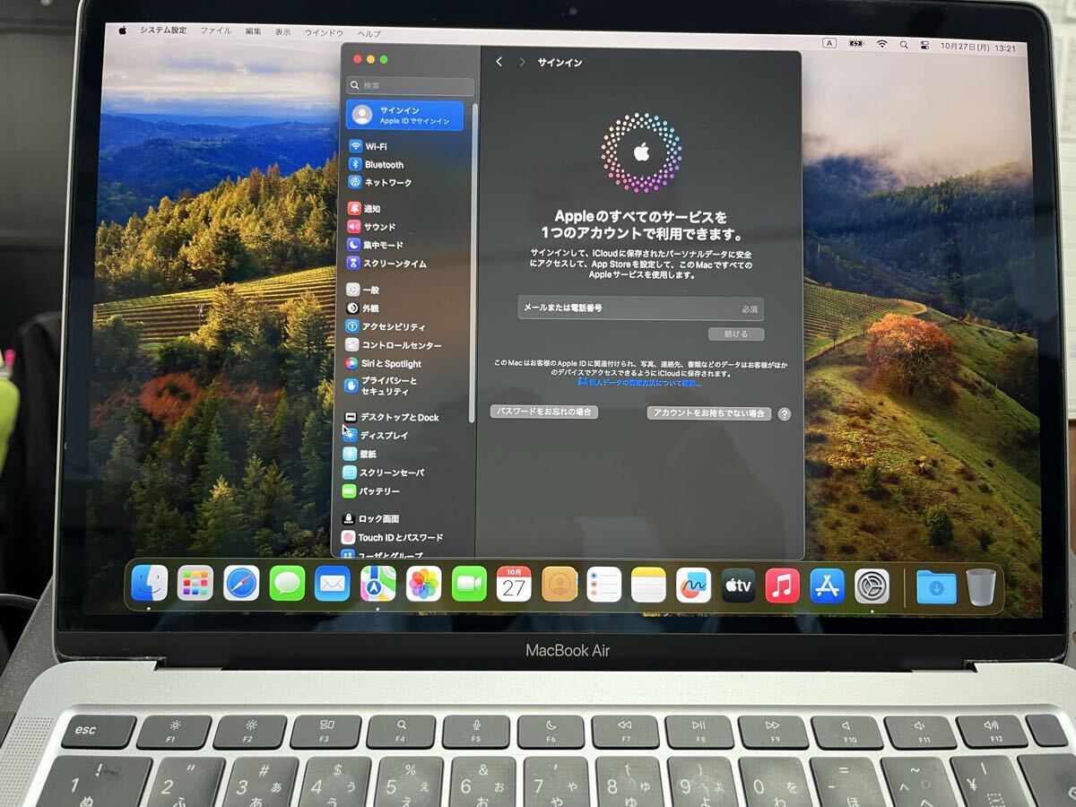Select サインイン Apple ID row in sidebar
The width and height of the screenshot is (1076, 807).
pyautogui.click(x=405, y=115)
